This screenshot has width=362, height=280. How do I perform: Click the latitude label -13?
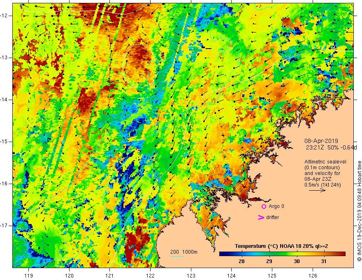click(4, 58)
